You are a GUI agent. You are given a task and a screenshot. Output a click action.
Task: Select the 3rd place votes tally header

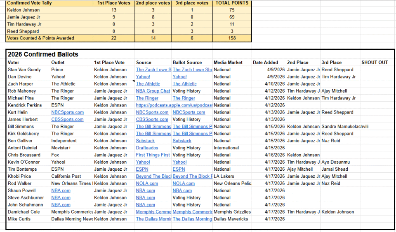pos(192,3)
